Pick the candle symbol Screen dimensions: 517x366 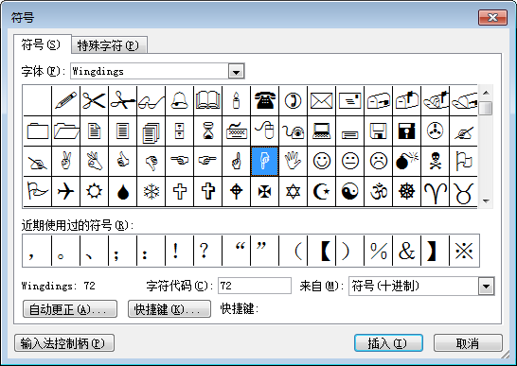point(236,100)
